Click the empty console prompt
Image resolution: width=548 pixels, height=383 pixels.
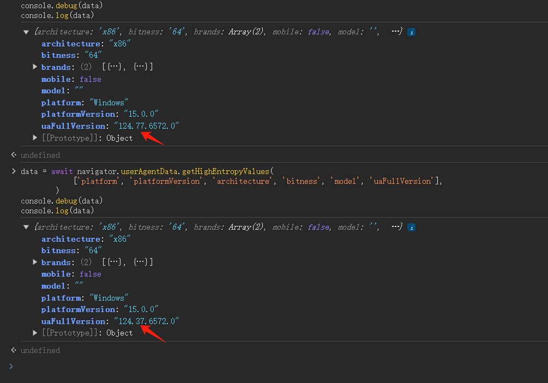(x=280, y=366)
